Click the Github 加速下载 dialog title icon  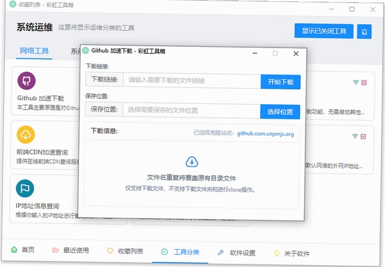click(85, 50)
